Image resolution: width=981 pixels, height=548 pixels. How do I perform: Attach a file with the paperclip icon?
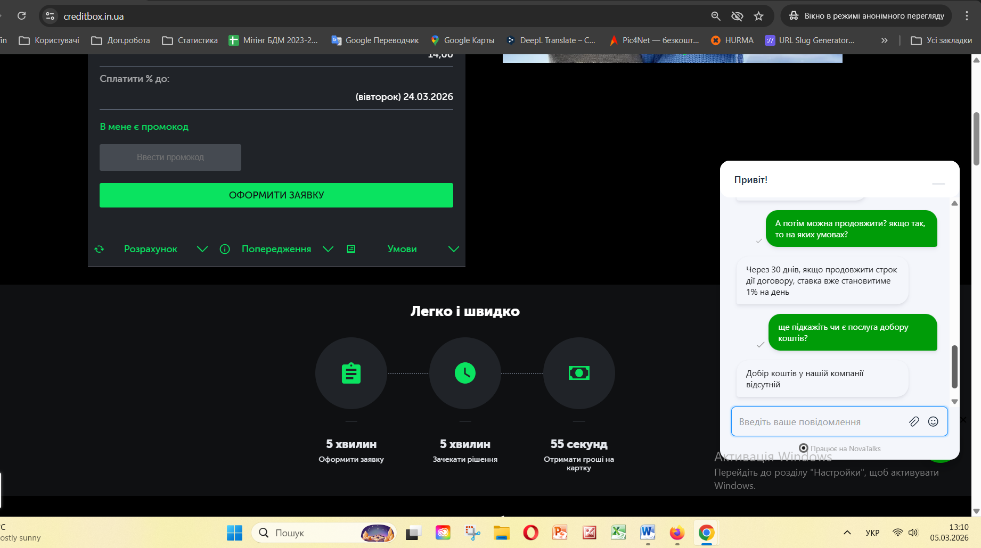tap(914, 422)
